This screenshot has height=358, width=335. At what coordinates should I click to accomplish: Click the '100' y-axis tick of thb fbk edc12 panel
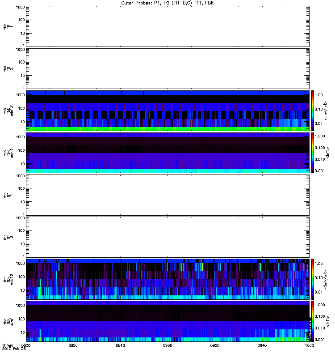click(21, 108)
